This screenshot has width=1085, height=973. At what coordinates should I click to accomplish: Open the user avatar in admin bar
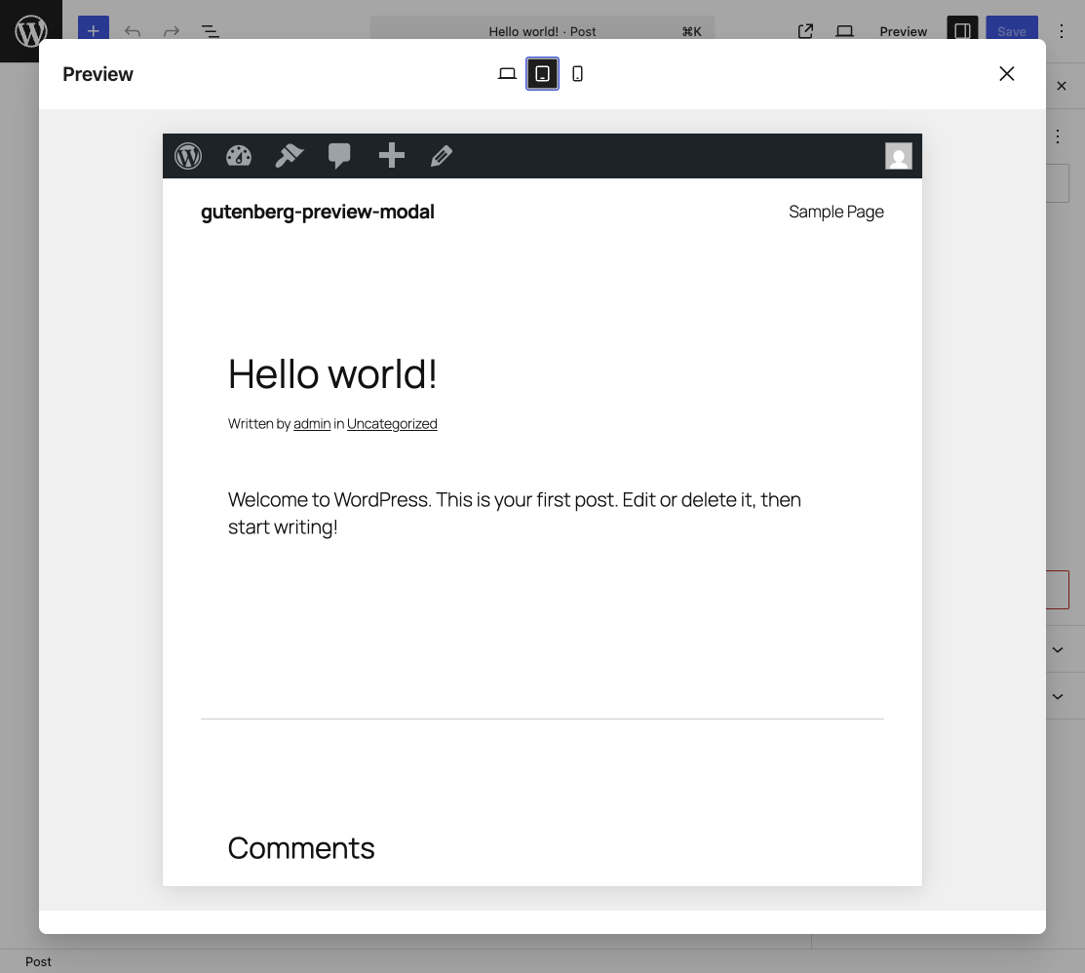[898, 156]
